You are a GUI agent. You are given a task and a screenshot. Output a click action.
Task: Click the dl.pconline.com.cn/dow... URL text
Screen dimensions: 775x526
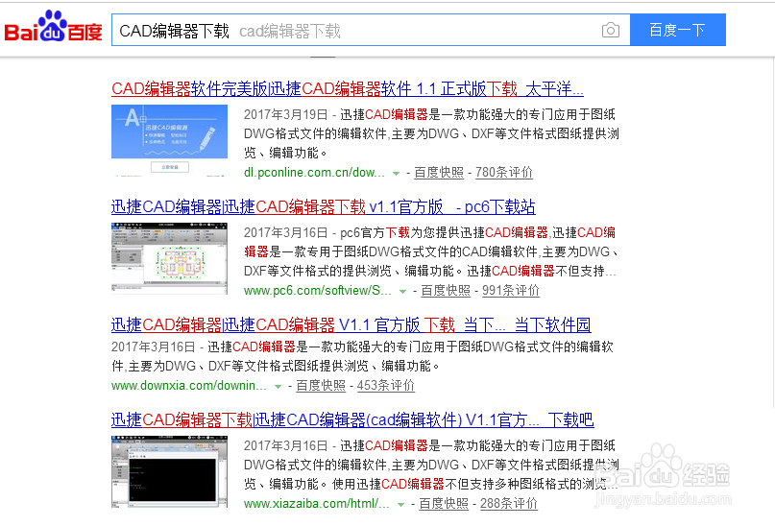[314, 173]
